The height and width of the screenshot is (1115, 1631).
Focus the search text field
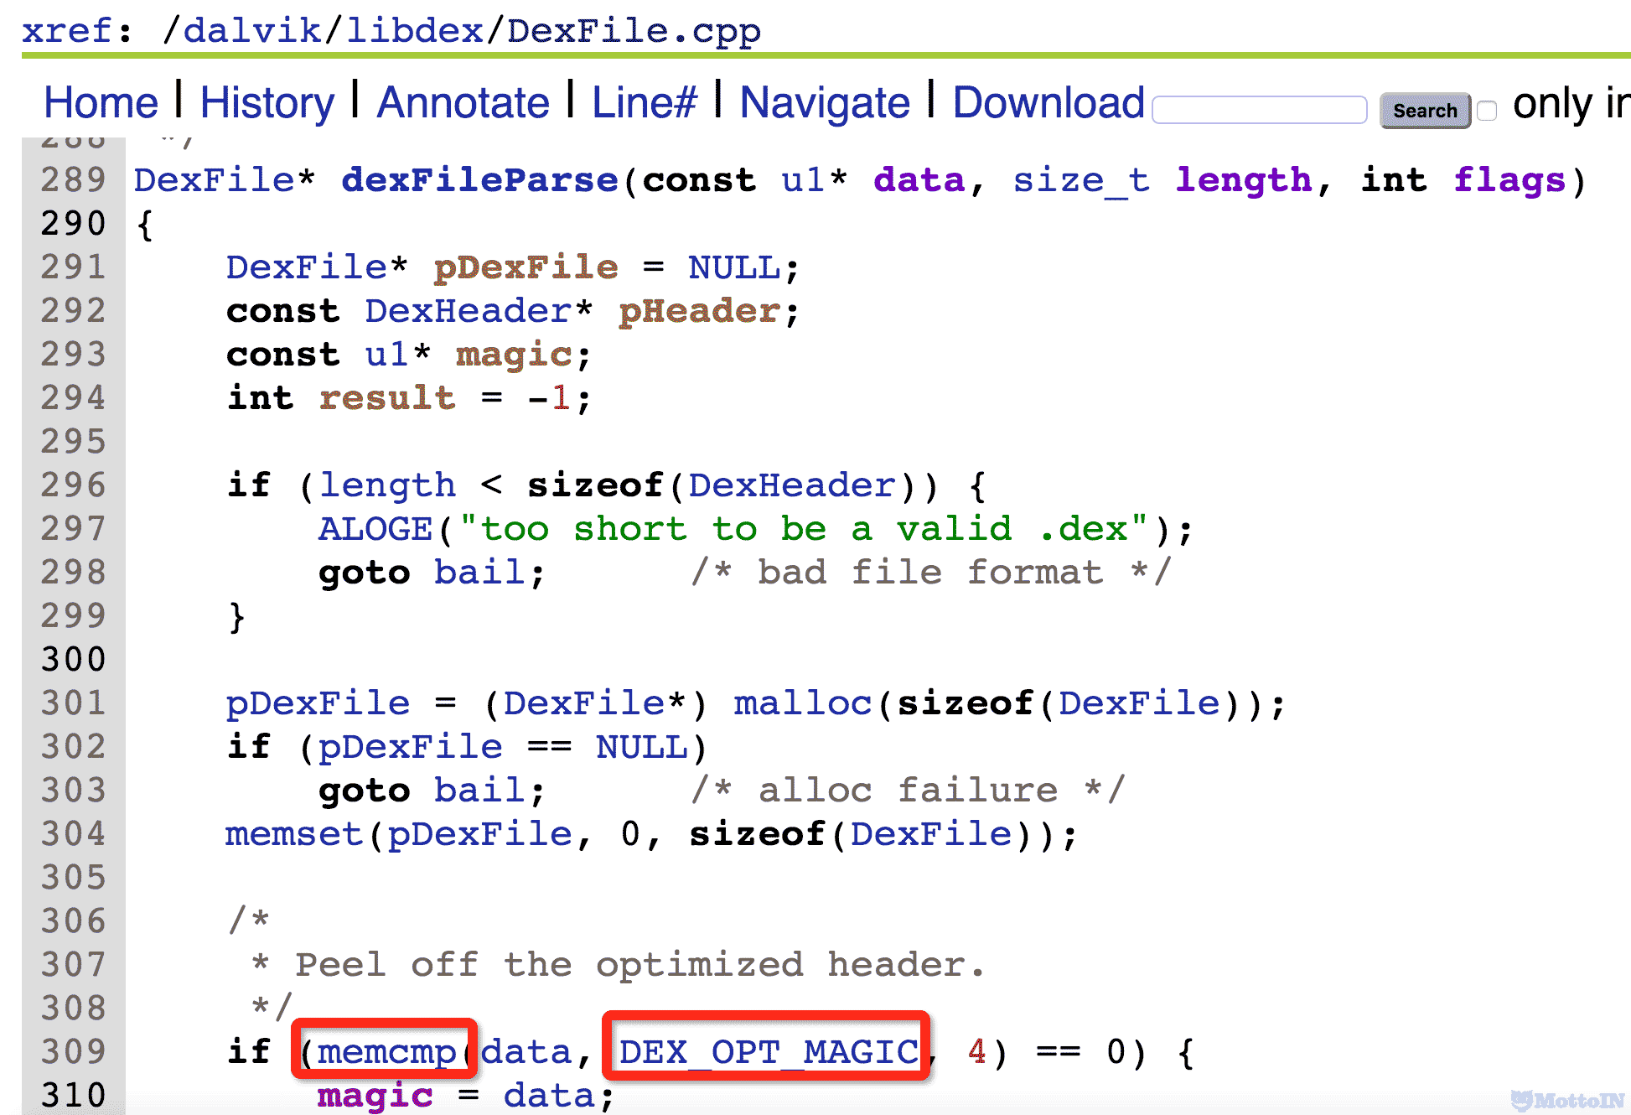tap(1259, 110)
